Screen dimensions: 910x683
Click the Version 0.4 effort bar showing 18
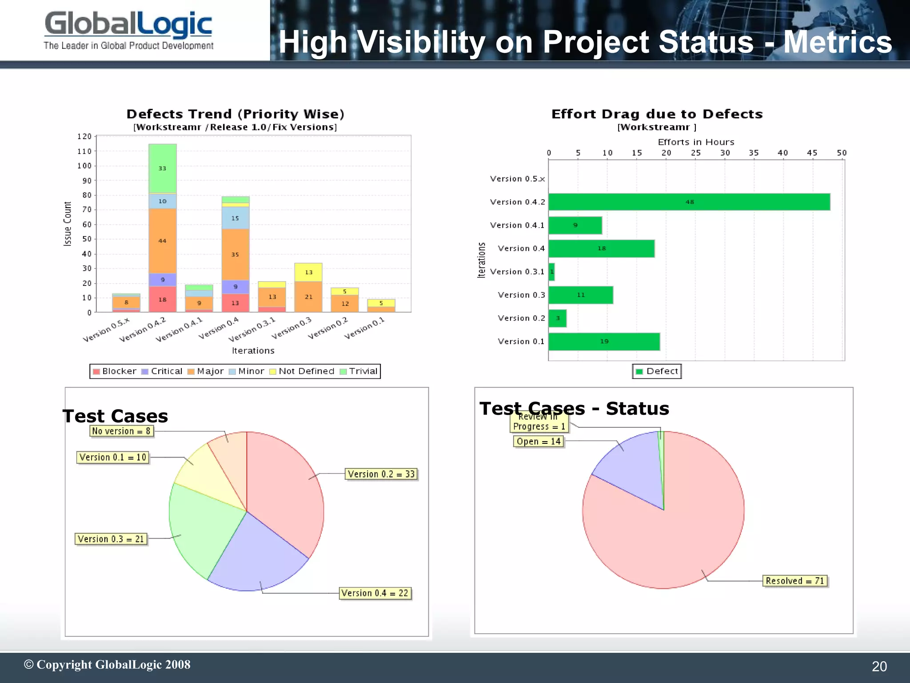coord(601,249)
